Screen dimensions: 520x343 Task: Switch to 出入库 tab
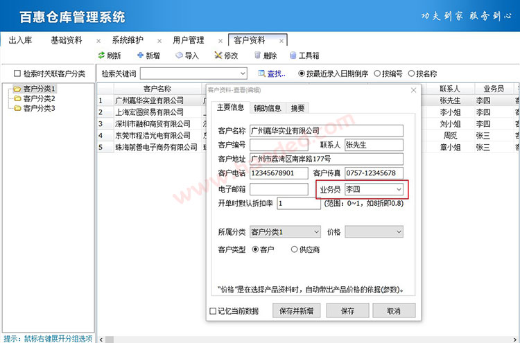[20, 40]
